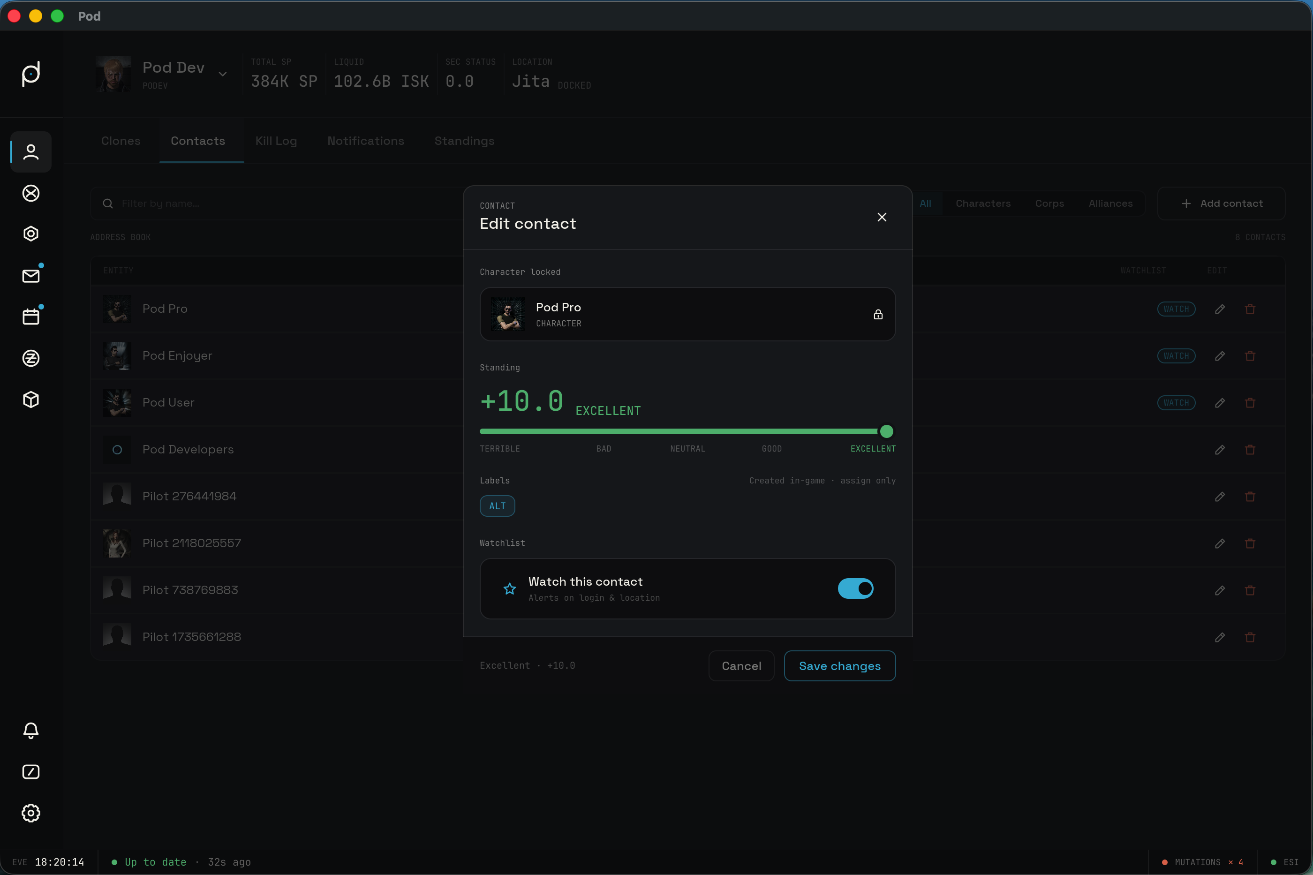Toggle the ALT label chip
1313x875 pixels.
tap(497, 506)
